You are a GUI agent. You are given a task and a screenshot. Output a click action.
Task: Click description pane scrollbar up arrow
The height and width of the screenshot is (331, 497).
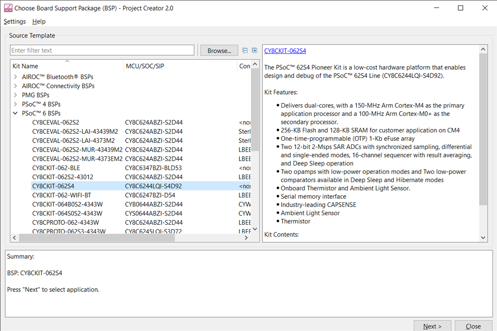point(483,49)
